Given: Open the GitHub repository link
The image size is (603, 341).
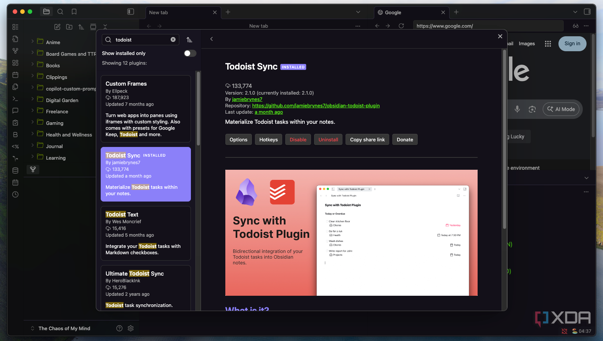Looking at the screenshot, I should coord(316,106).
